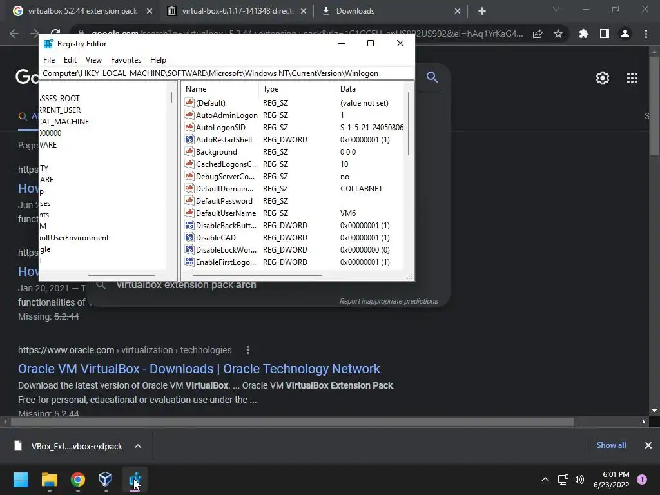Click the DisableCAD DWORD icon

point(189,237)
